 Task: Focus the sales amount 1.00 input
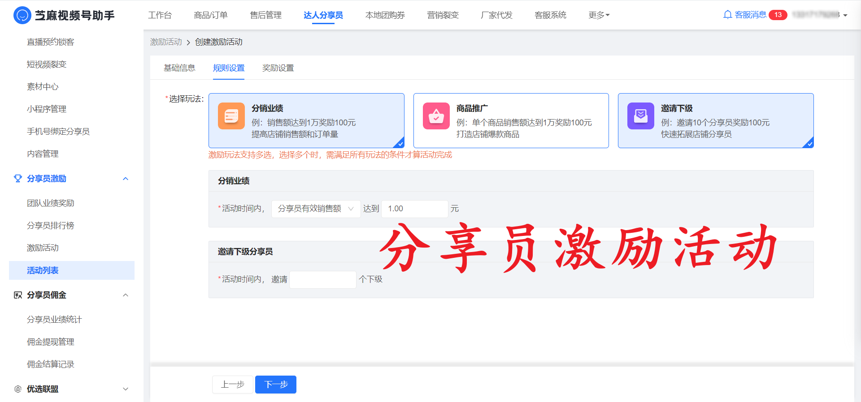[415, 209]
